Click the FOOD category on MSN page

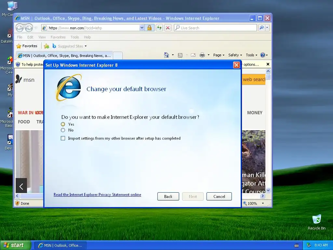[24, 122]
